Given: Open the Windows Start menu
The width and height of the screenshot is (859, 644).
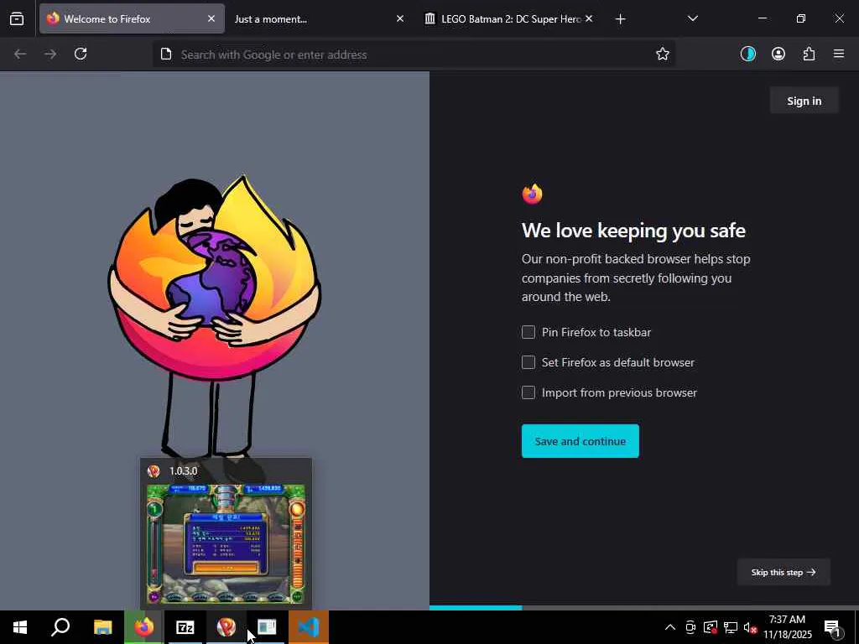Looking at the screenshot, I should (x=20, y=627).
